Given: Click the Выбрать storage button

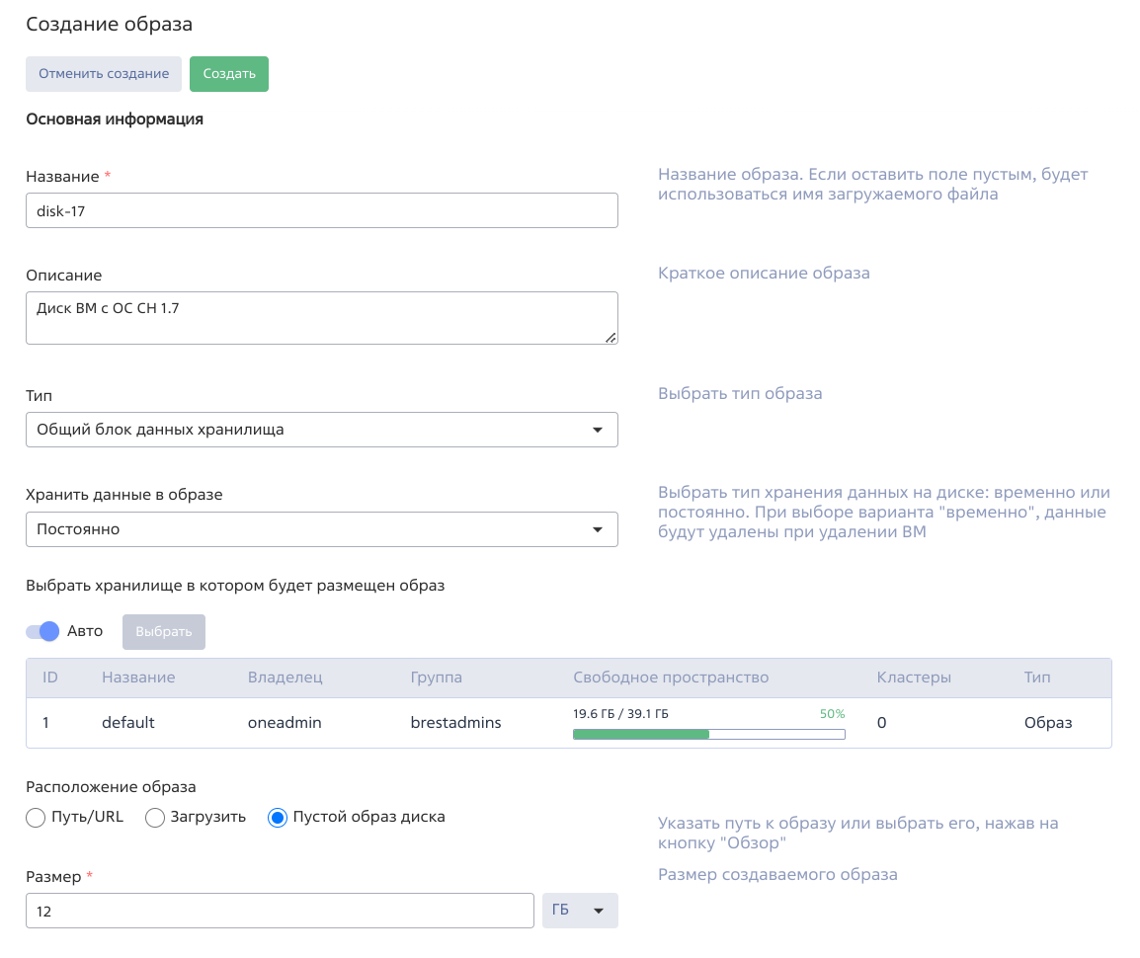Looking at the screenshot, I should [x=163, y=632].
